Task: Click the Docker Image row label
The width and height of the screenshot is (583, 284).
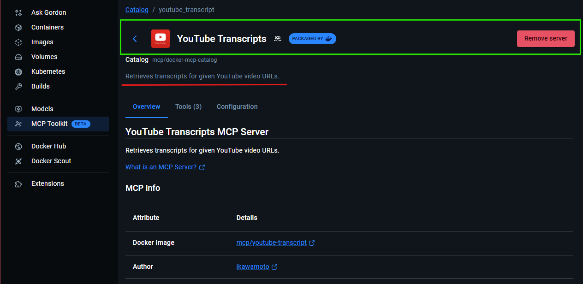Action: (154, 243)
